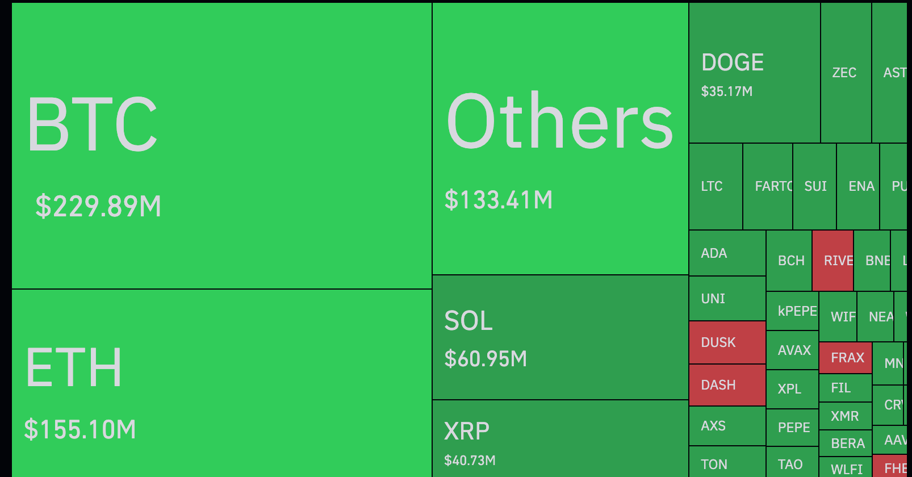Open the Others tile showing $133.41M
This screenshot has width=912, height=477.
560,139
